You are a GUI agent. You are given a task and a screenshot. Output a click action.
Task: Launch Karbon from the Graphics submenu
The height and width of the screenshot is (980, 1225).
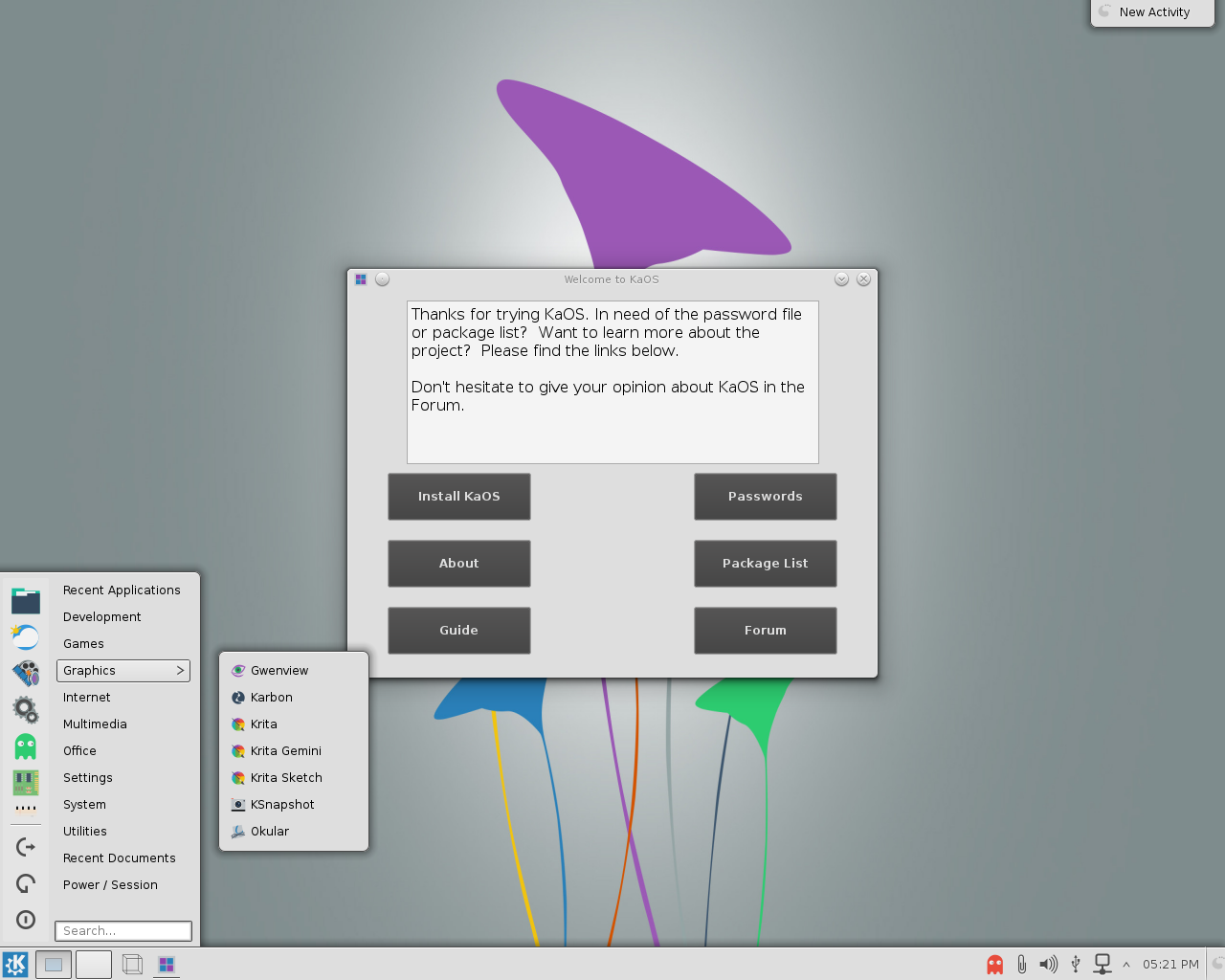click(x=294, y=698)
